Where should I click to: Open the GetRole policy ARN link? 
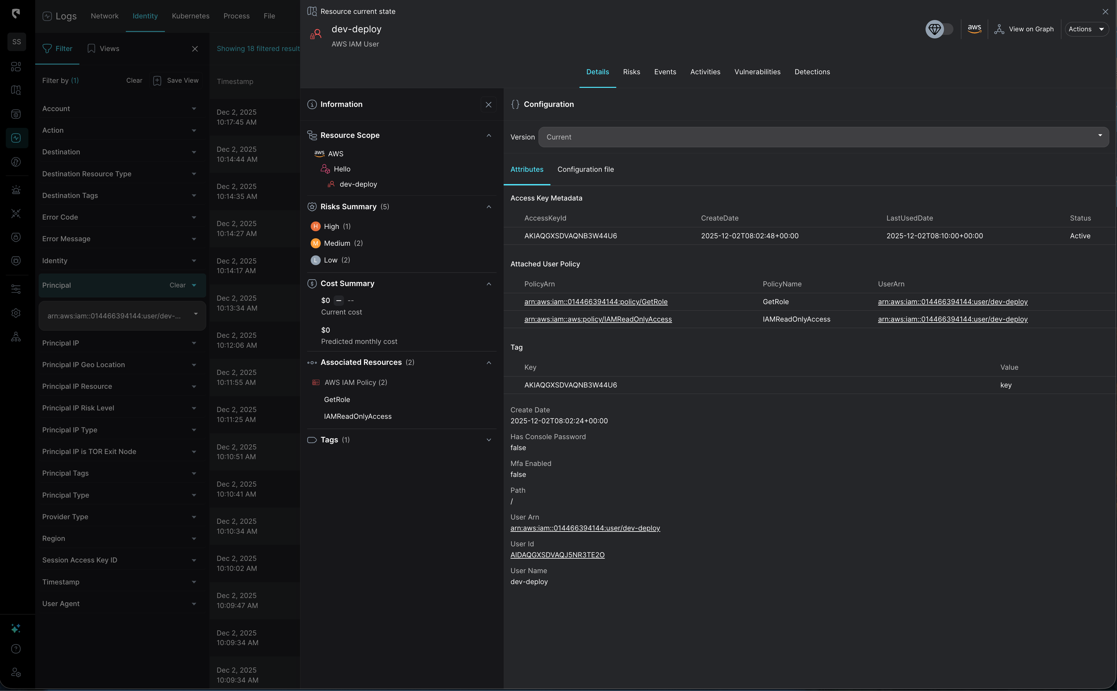pos(596,302)
